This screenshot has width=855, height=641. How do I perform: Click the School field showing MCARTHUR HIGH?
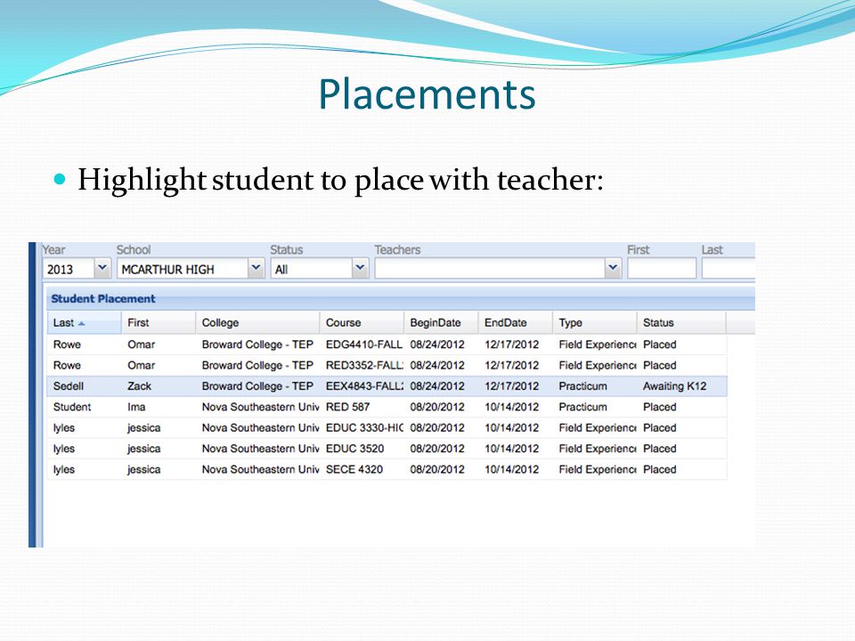click(183, 269)
